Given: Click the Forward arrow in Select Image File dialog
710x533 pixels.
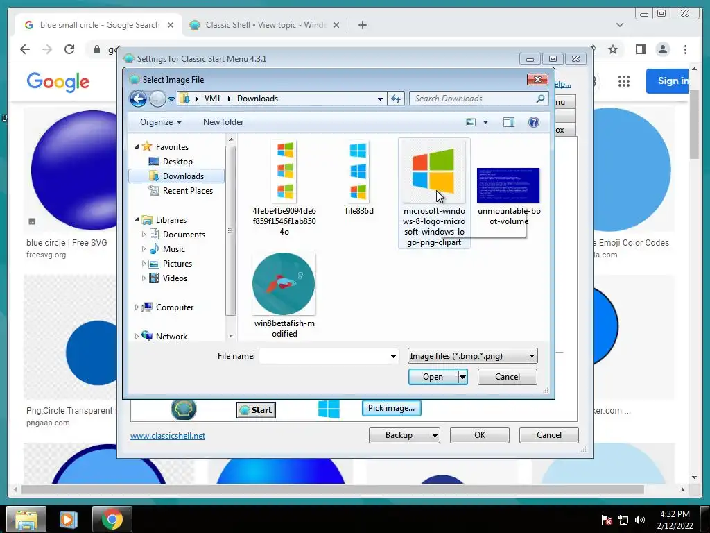Looking at the screenshot, I should pyautogui.click(x=157, y=99).
